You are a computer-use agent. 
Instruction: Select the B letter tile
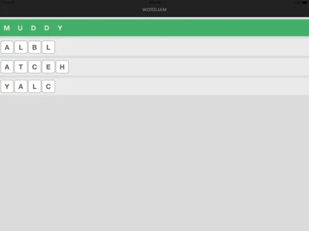point(35,47)
